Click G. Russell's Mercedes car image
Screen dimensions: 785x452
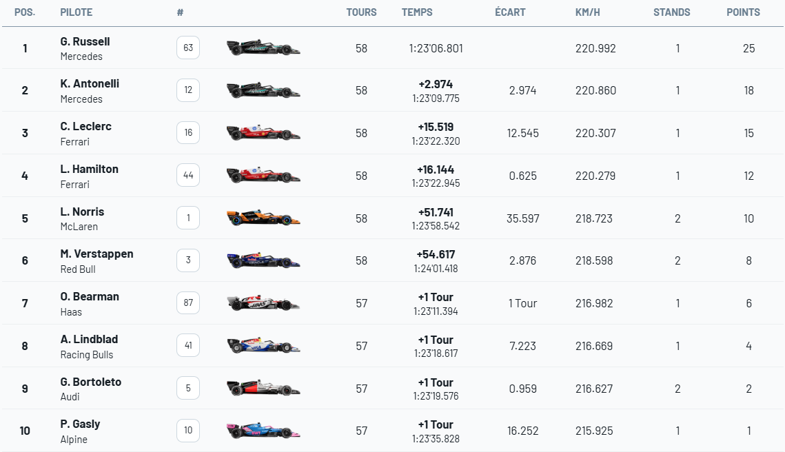coord(263,48)
